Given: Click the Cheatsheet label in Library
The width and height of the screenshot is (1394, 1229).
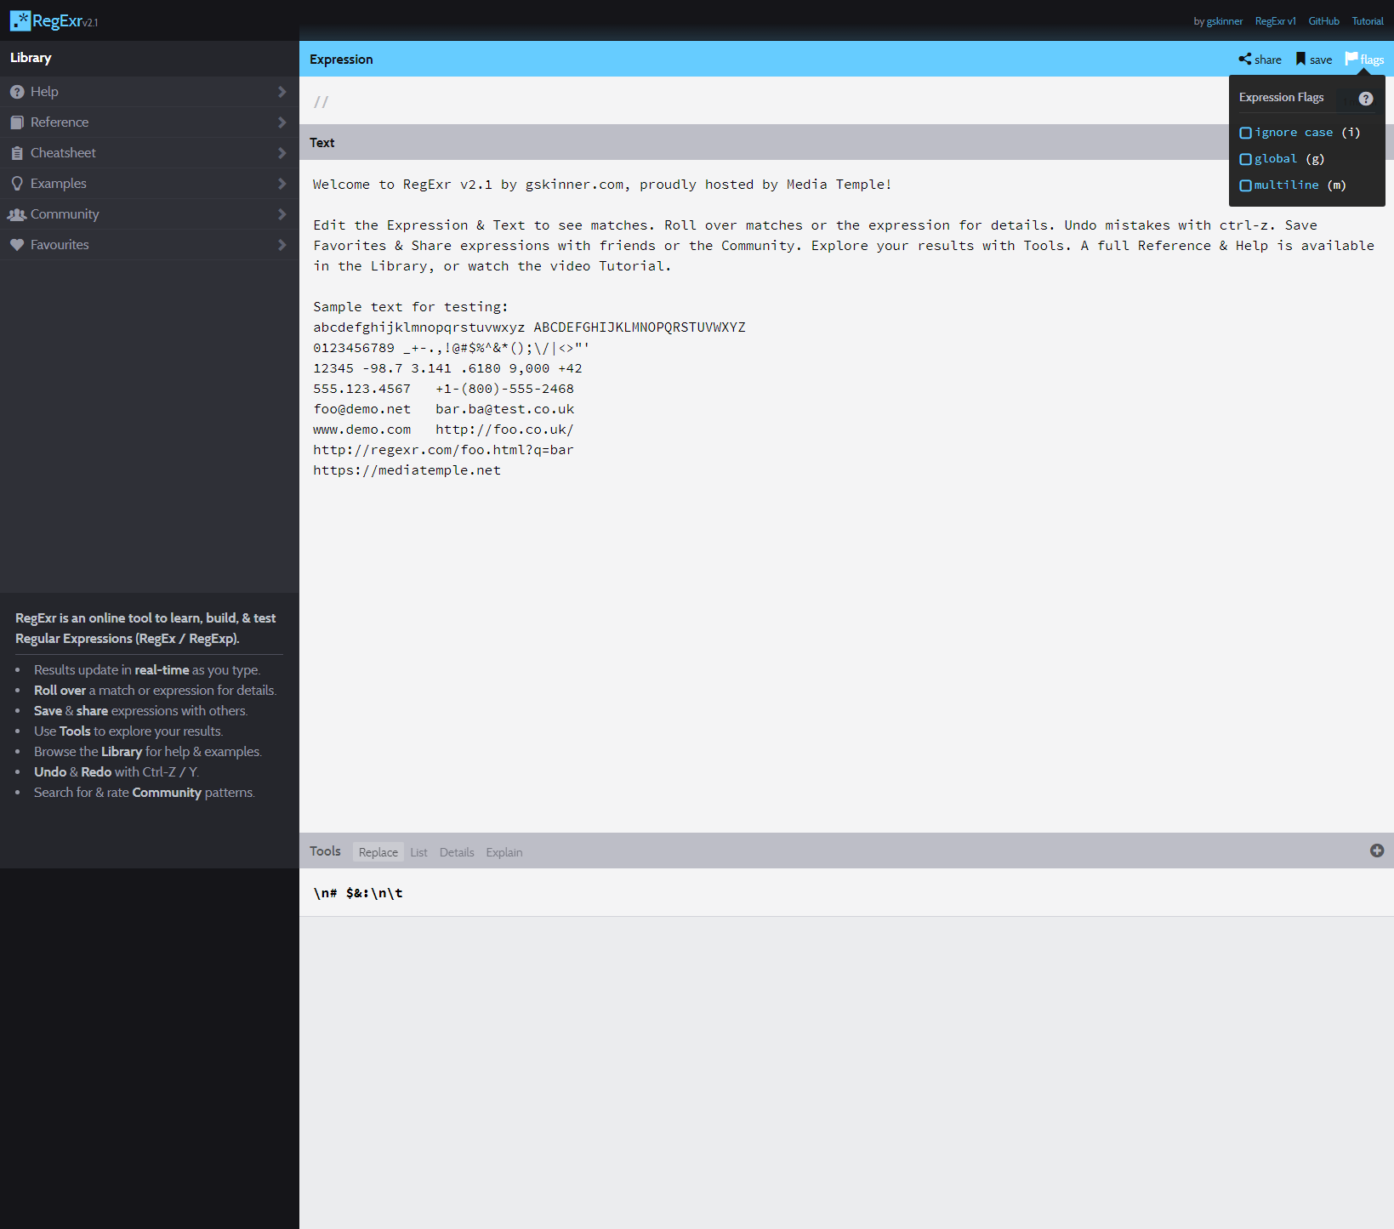Looking at the screenshot, I should pyautogui.click(x=63, y=153).
